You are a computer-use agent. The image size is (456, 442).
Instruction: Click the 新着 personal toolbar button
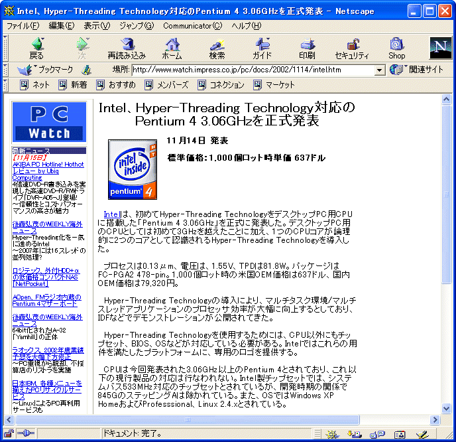tap(73, 85)
